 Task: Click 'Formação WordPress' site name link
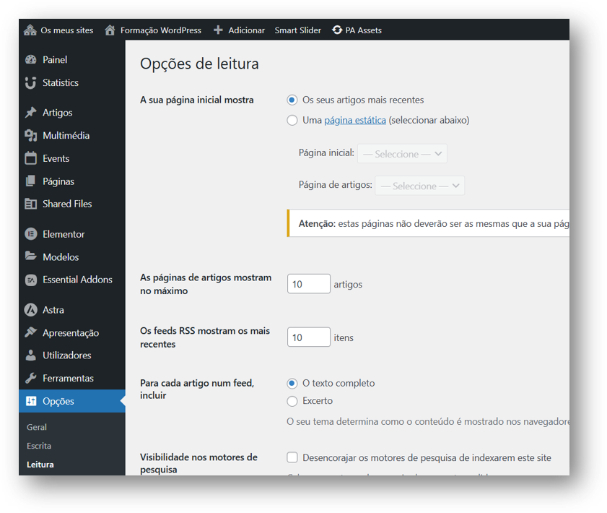tap(161, 30)
